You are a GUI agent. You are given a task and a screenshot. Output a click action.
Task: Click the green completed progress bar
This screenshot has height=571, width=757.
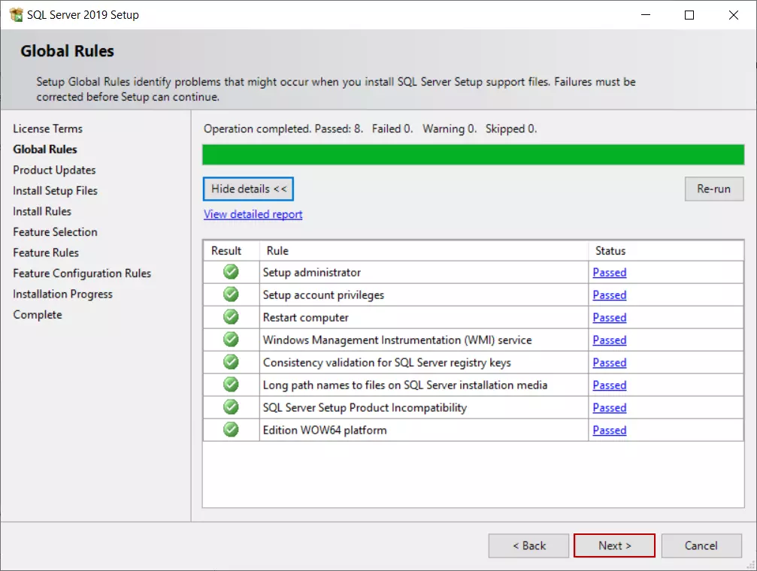click(x=473, y=155)
